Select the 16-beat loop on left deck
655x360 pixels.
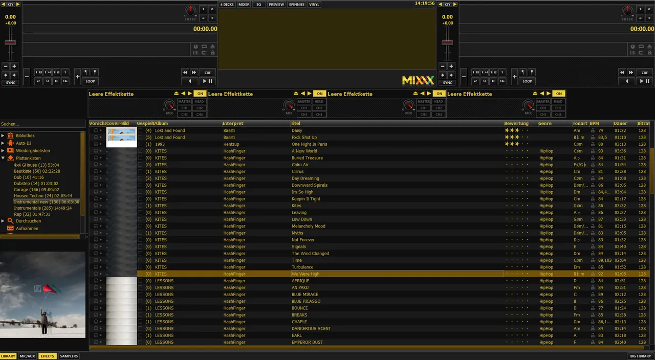pyautogui.click(x=65, y=81)
